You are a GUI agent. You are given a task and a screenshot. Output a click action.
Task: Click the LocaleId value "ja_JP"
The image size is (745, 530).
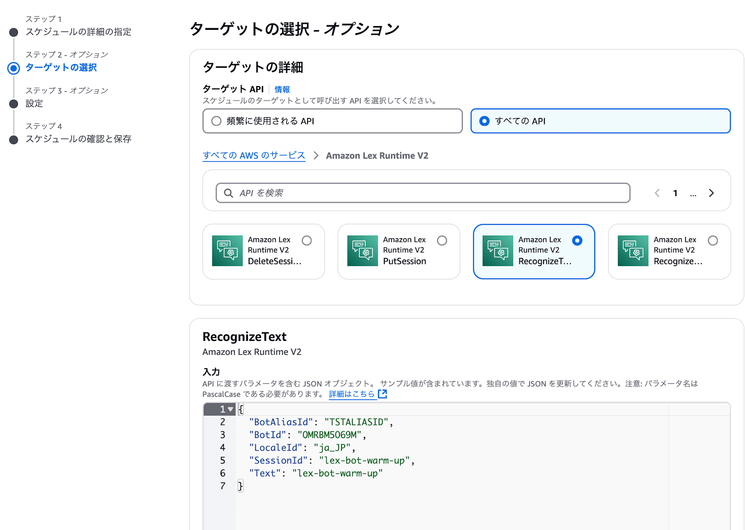pos(332,447)
